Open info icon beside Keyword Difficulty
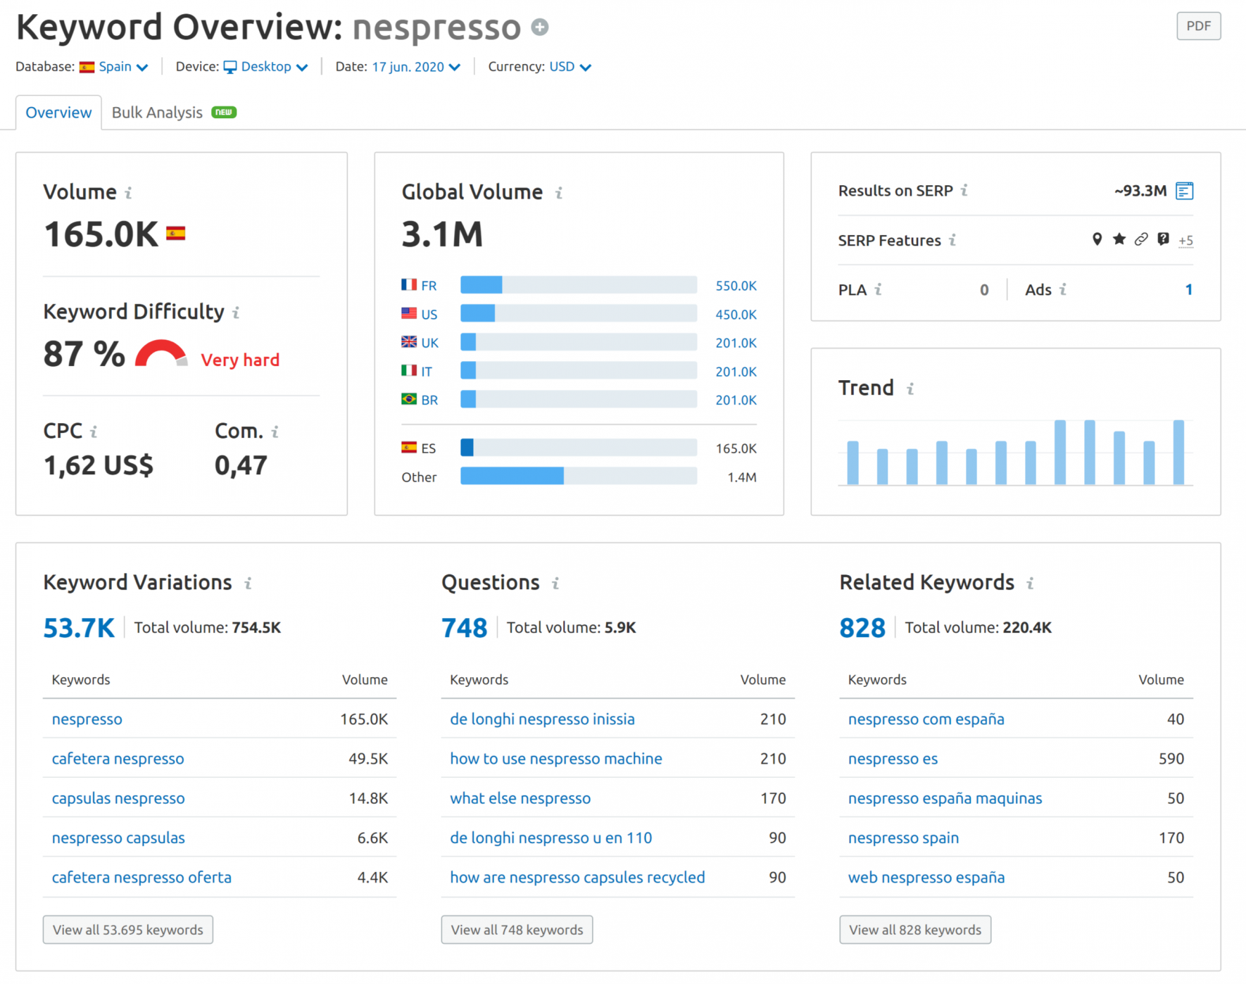1246x984 pixels. (236, 313)
